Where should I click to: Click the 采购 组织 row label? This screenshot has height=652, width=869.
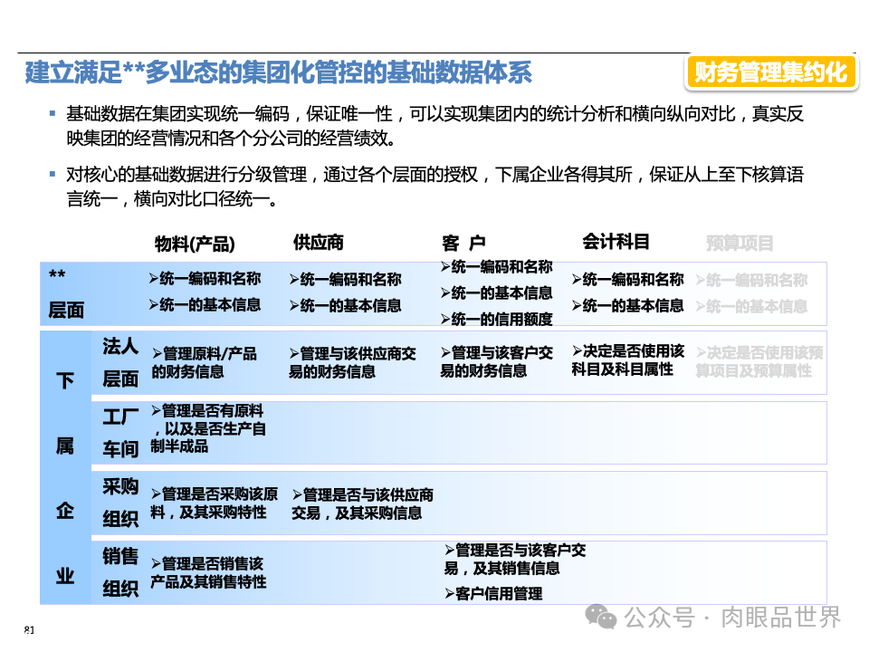pyautogui.click(x=119, y=503)
